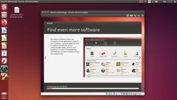
Task: Click the VirtualBox mouse integration green icon
Action: coord(129,94)
